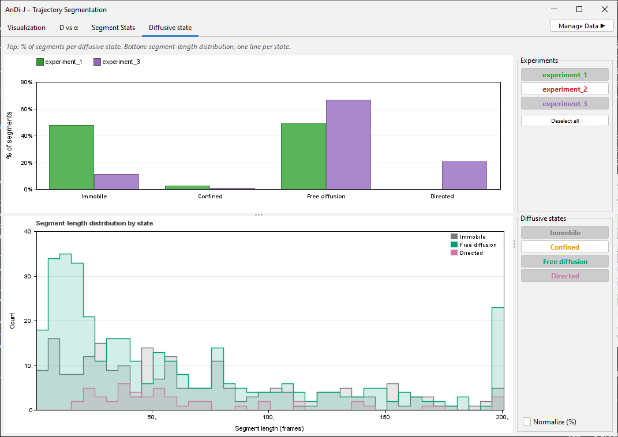Click the 'Segment length (frames)' axis label
This screenshot has height=437, width=618.
coord(269,428)
